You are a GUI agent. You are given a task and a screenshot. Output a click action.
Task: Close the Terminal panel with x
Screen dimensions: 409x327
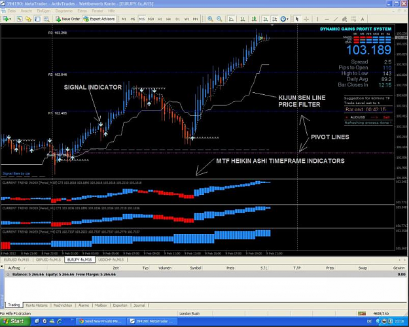[2, 266]
